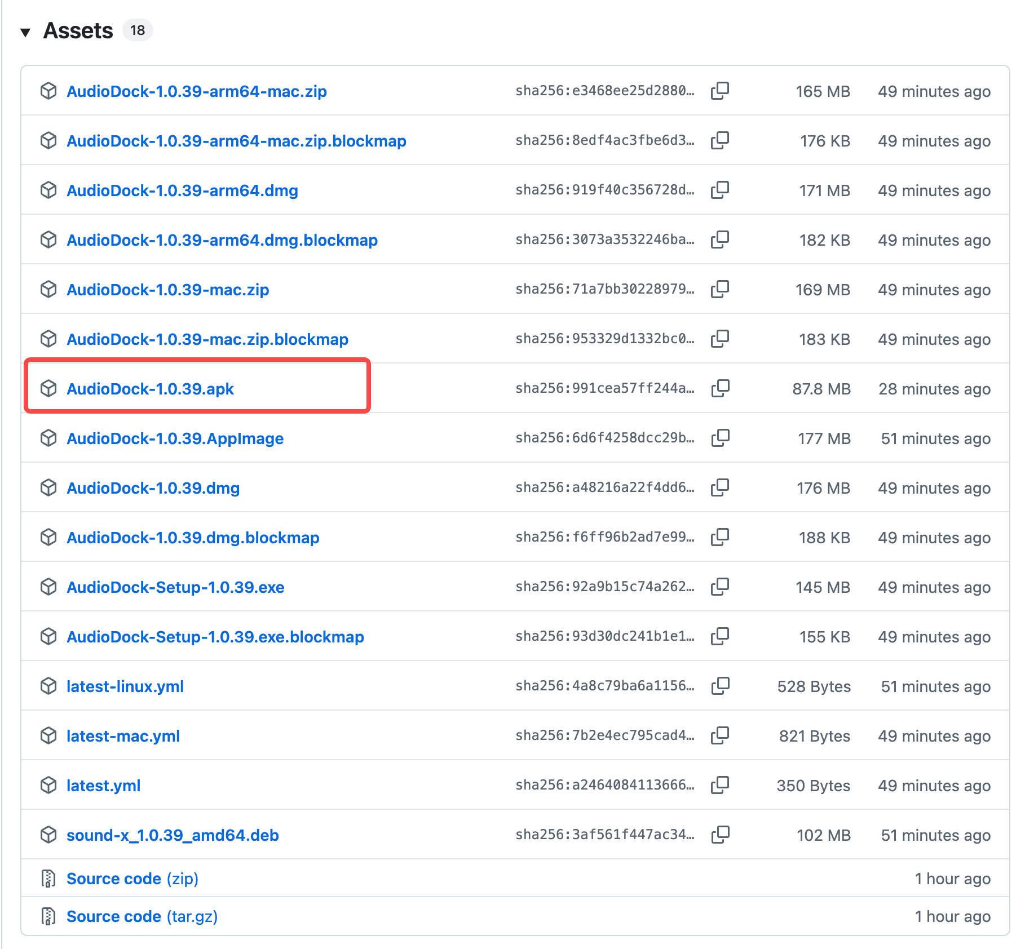Click the "188 KB" file size
Viewport: 1025px width, 949px height.
825,538
